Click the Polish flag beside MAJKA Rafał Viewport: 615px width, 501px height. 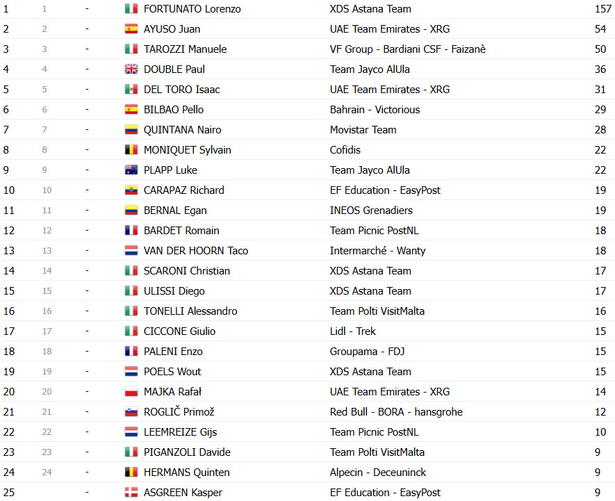click(131, 391)
